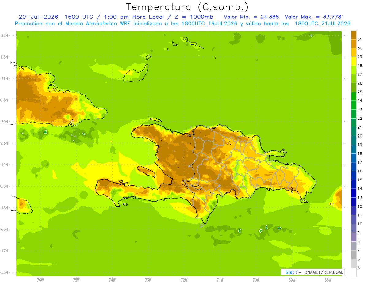Viewport: 368px width, 284px height.
Task: Click the '21N' latitude axis label
Action: 5,78
